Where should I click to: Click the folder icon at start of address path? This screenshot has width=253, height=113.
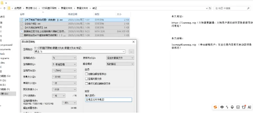pos(9,8)
